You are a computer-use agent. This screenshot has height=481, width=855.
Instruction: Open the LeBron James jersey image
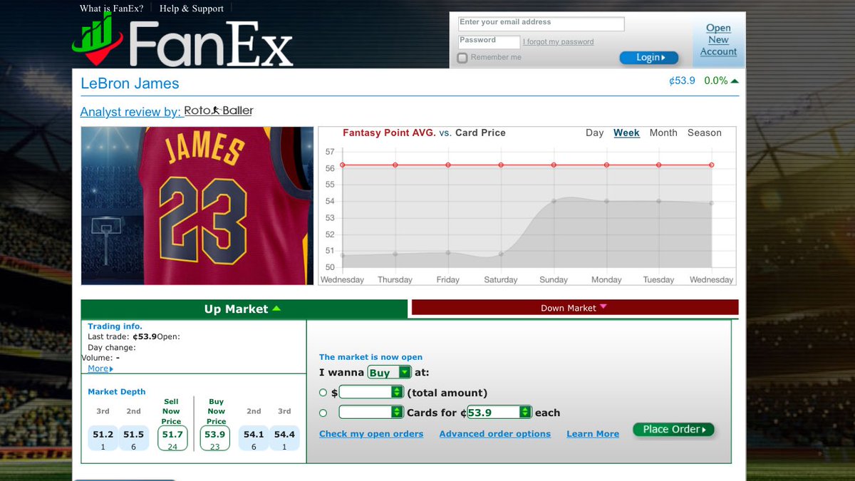click(x=197, y=206)
